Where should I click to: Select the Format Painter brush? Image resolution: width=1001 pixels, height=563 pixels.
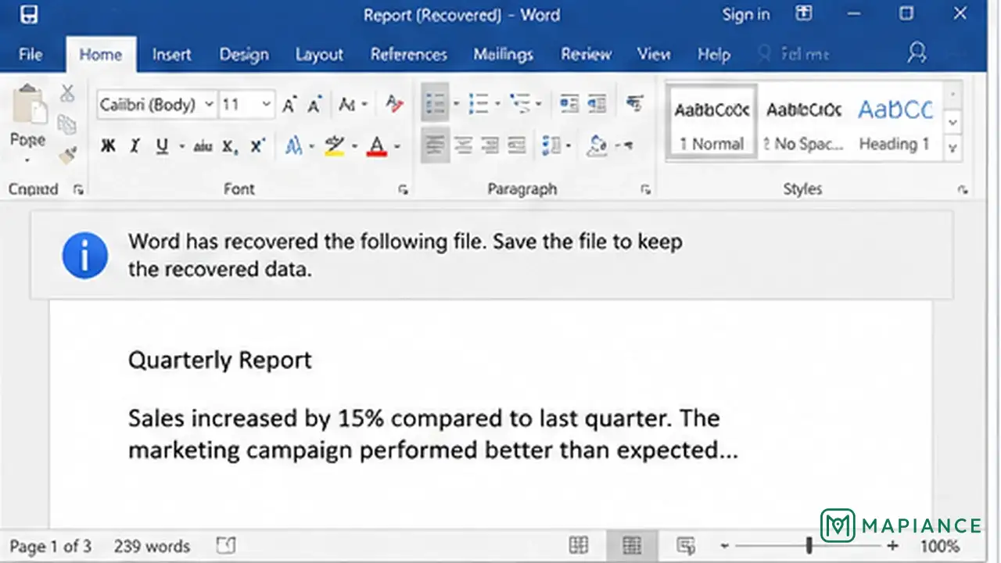click(x=67, y=155)
